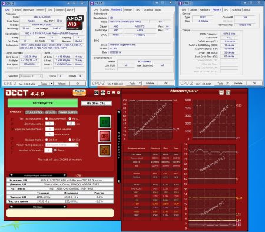Screen dimensions: 265x232
Task: Click the left star on the Информация о системе bar
Action: (11, 175)
